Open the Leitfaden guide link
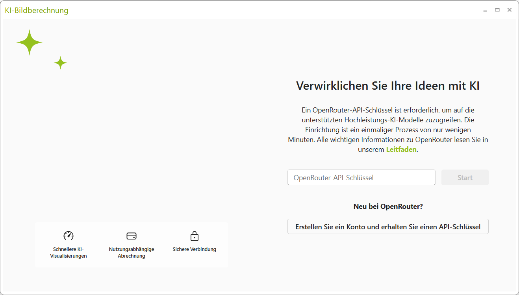This screenshot has width=519, height=295. point(401,149)
